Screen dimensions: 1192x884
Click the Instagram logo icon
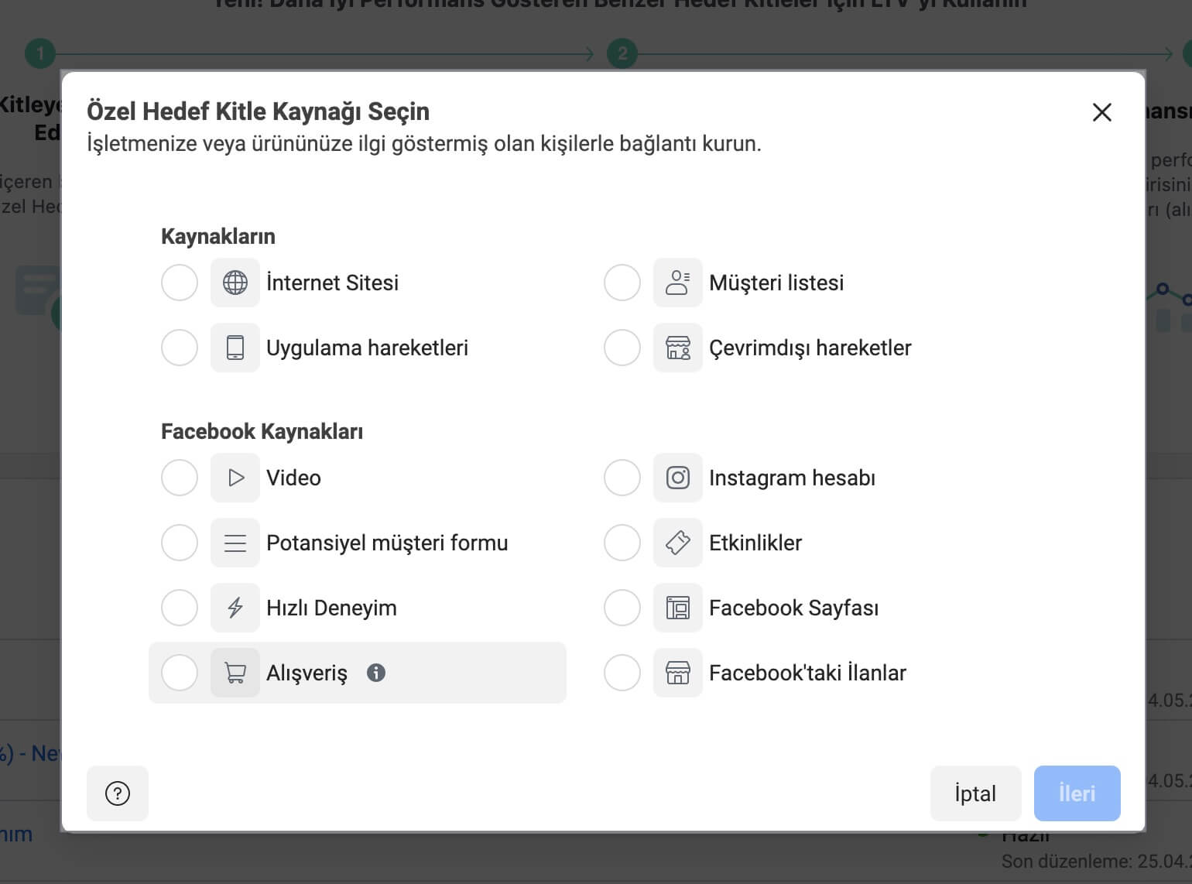(x=678, y=478)
